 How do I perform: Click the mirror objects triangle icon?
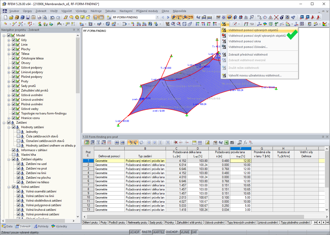click(x=270, y=17)
